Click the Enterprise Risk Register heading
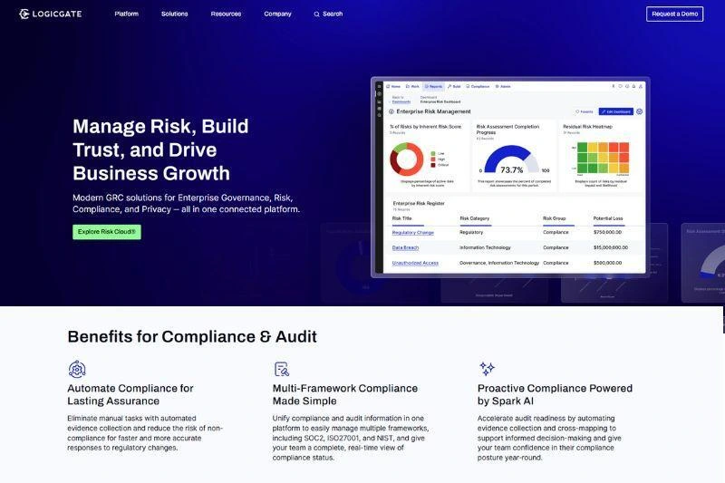Screen dimensions: 725x483 pyautogui.click(x=419, y=203)
